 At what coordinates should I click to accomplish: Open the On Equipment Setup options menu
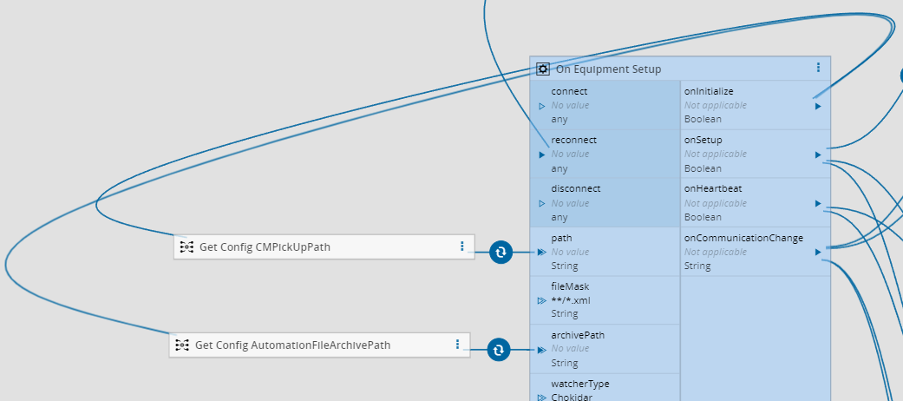click(818, 68)
